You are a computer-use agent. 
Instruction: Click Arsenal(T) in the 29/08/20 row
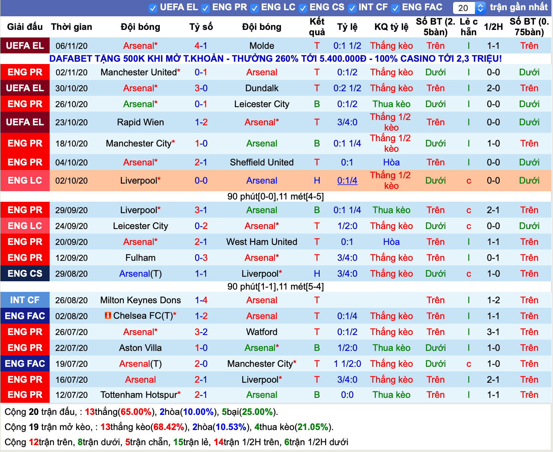pos(141,274)
